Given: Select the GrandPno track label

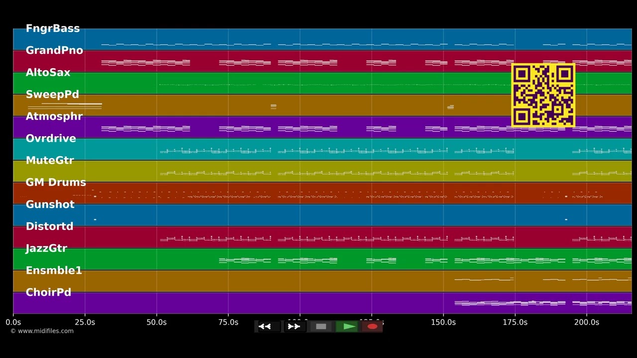Looking at the screenshot, I should 54,50.
